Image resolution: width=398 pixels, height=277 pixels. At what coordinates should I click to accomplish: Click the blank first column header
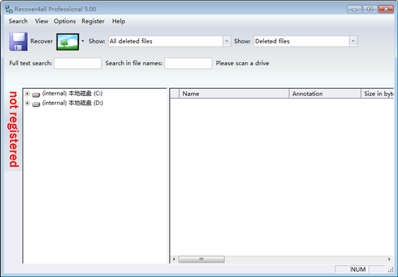174,93
